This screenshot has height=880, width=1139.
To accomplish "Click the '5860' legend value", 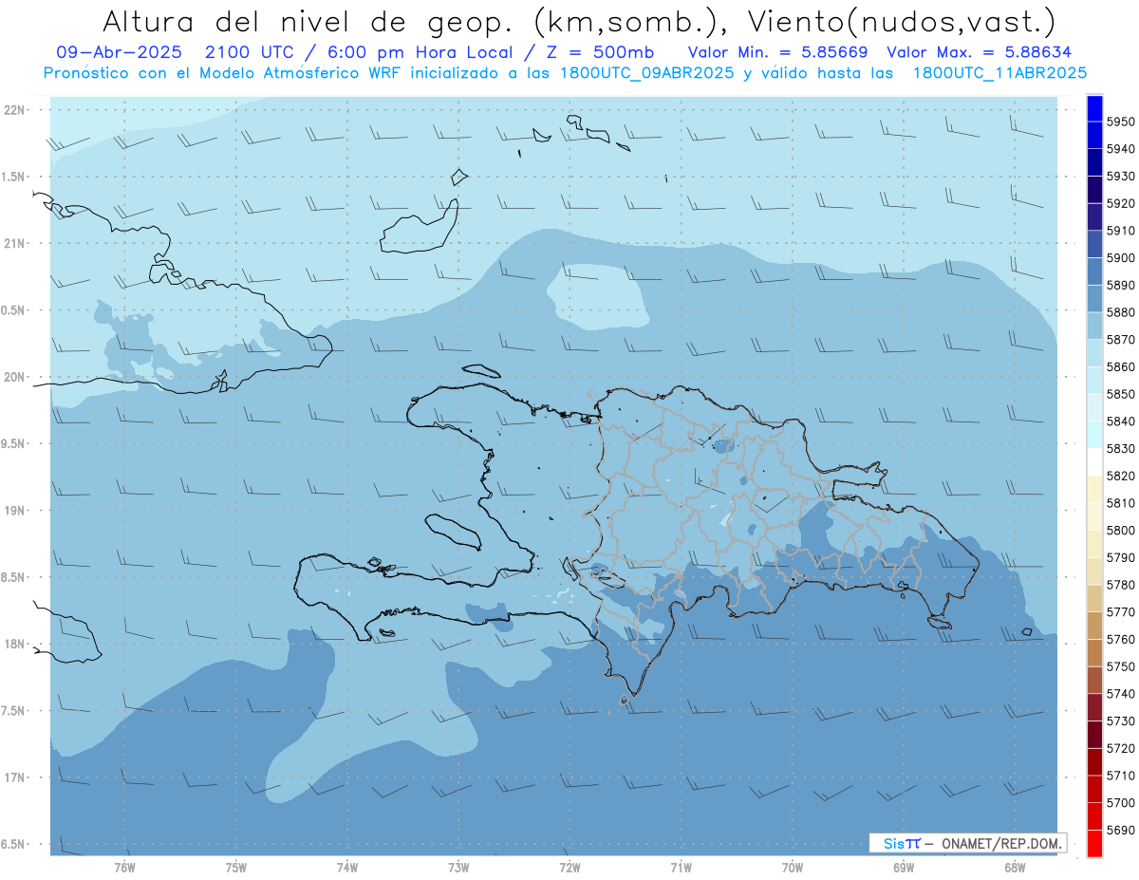I will (x=1121, y=366).
